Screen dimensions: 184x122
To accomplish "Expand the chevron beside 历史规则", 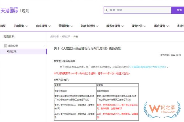I will (x=168, y=26).
